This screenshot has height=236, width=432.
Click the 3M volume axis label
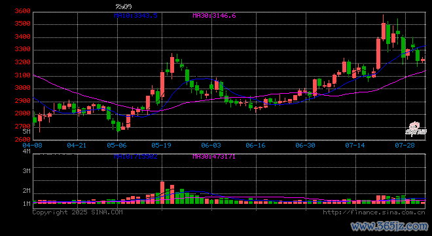tap(26, 171)
